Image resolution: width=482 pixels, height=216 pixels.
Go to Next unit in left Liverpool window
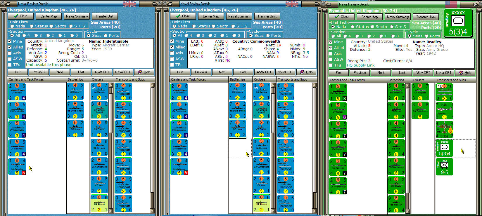60,72
